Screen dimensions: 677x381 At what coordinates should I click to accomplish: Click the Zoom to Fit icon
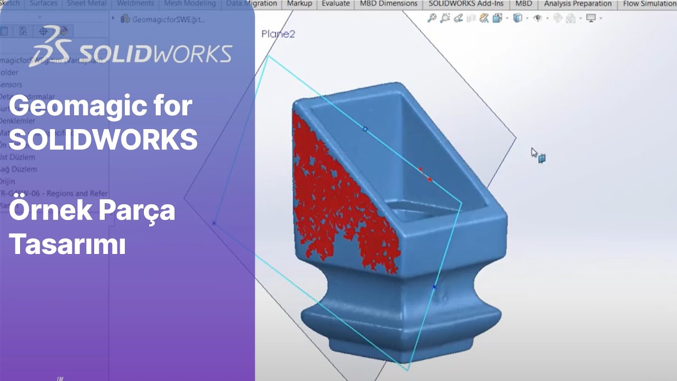point(432,18)
